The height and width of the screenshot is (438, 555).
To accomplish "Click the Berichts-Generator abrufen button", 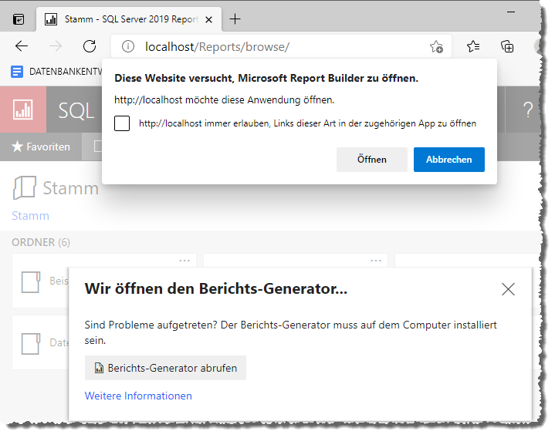I will click(165, 368).
